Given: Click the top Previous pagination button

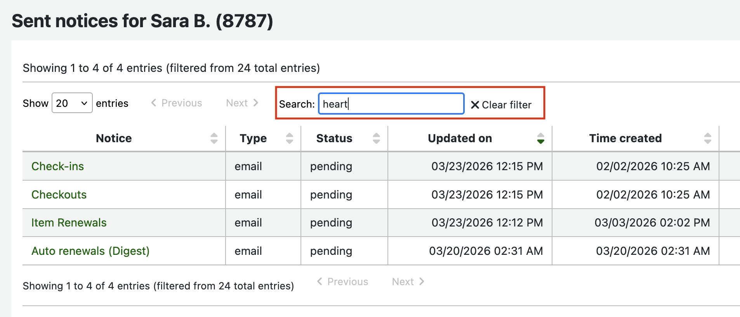Looking at the screenshot, I should pyautogui.click(x=177, y=103).
